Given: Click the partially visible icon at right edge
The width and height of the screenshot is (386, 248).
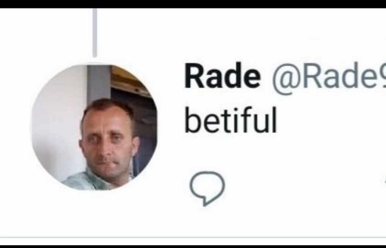Looking at the screenshot, I should [x=385, y=182].
